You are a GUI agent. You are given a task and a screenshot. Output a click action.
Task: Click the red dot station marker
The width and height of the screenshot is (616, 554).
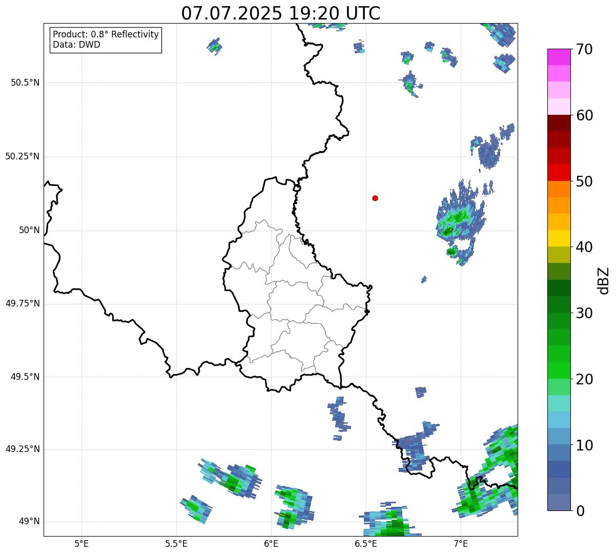tap(375, 198)
